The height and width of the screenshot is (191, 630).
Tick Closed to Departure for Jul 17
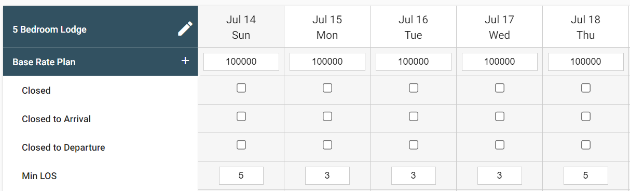click(500, 144)
